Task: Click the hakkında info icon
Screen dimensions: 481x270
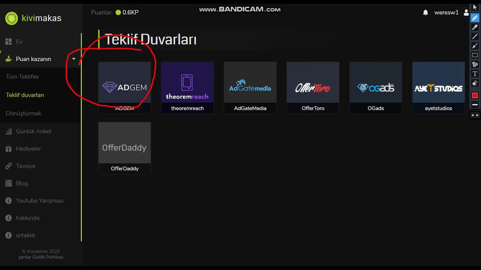Action: coord(8,218)
